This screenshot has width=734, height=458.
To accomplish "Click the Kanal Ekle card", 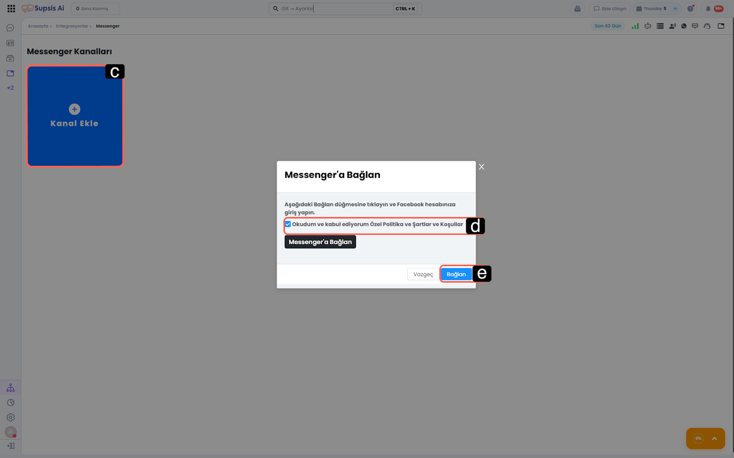I will click(75, 116).
